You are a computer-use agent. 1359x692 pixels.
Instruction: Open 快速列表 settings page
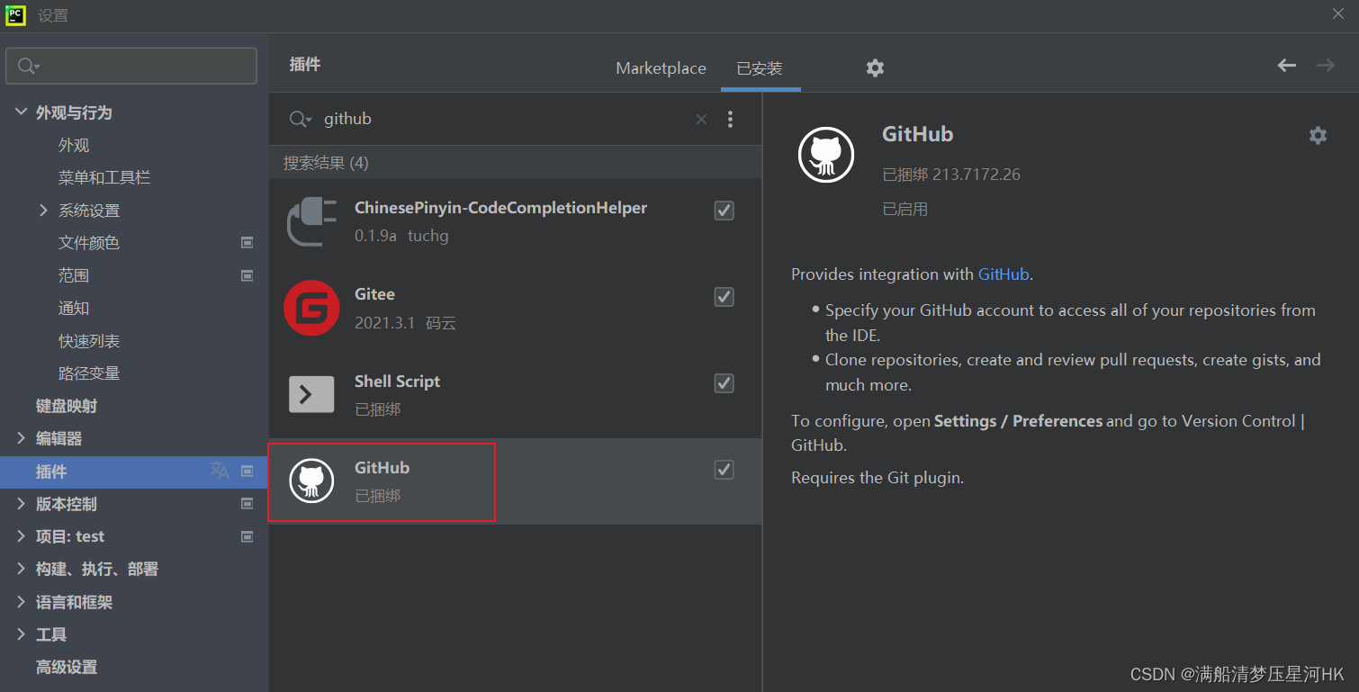[x=89, y=341]
